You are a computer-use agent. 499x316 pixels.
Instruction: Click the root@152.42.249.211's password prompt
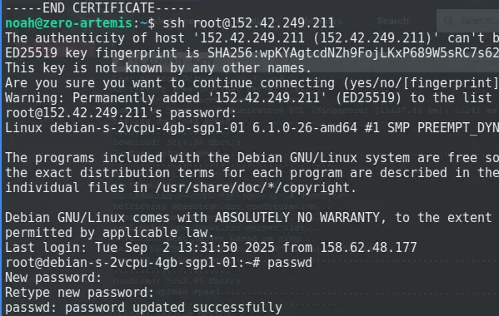tap(121, 113)
